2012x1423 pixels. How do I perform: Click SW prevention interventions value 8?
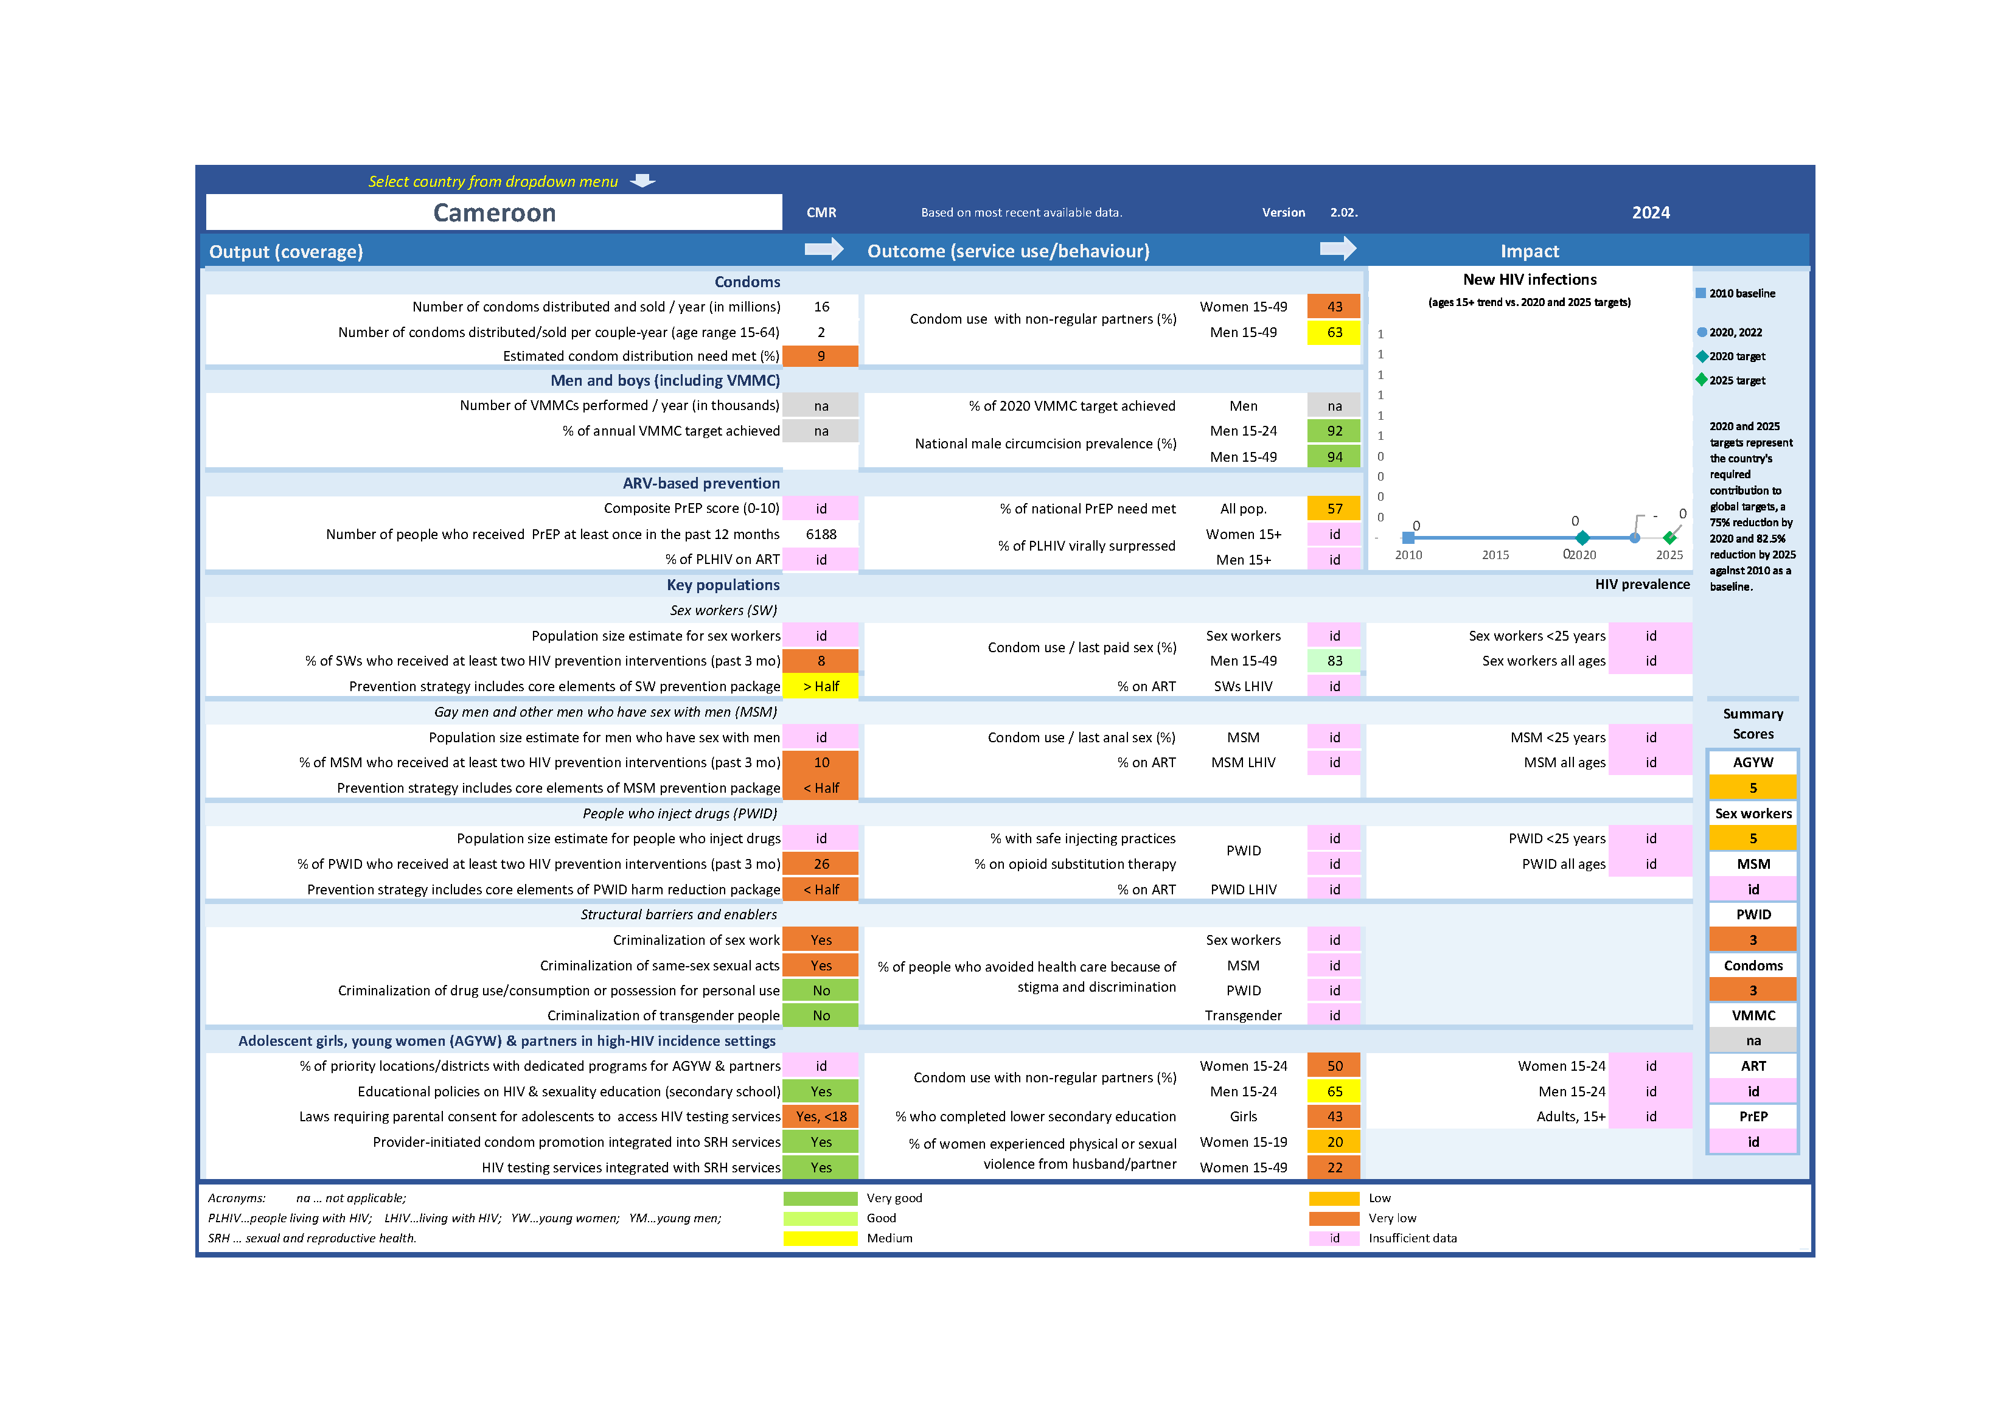(x=820, y=661)
